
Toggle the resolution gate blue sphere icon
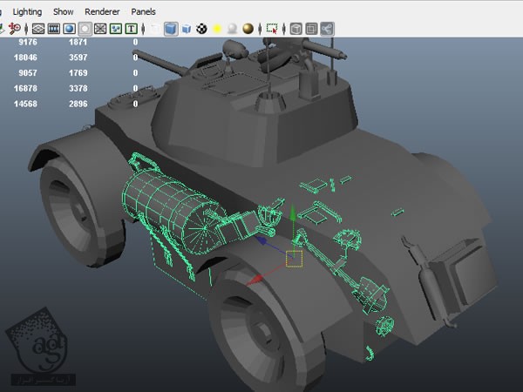coord(70,29)
